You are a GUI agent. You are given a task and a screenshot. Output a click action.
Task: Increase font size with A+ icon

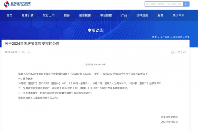[179, 52]
